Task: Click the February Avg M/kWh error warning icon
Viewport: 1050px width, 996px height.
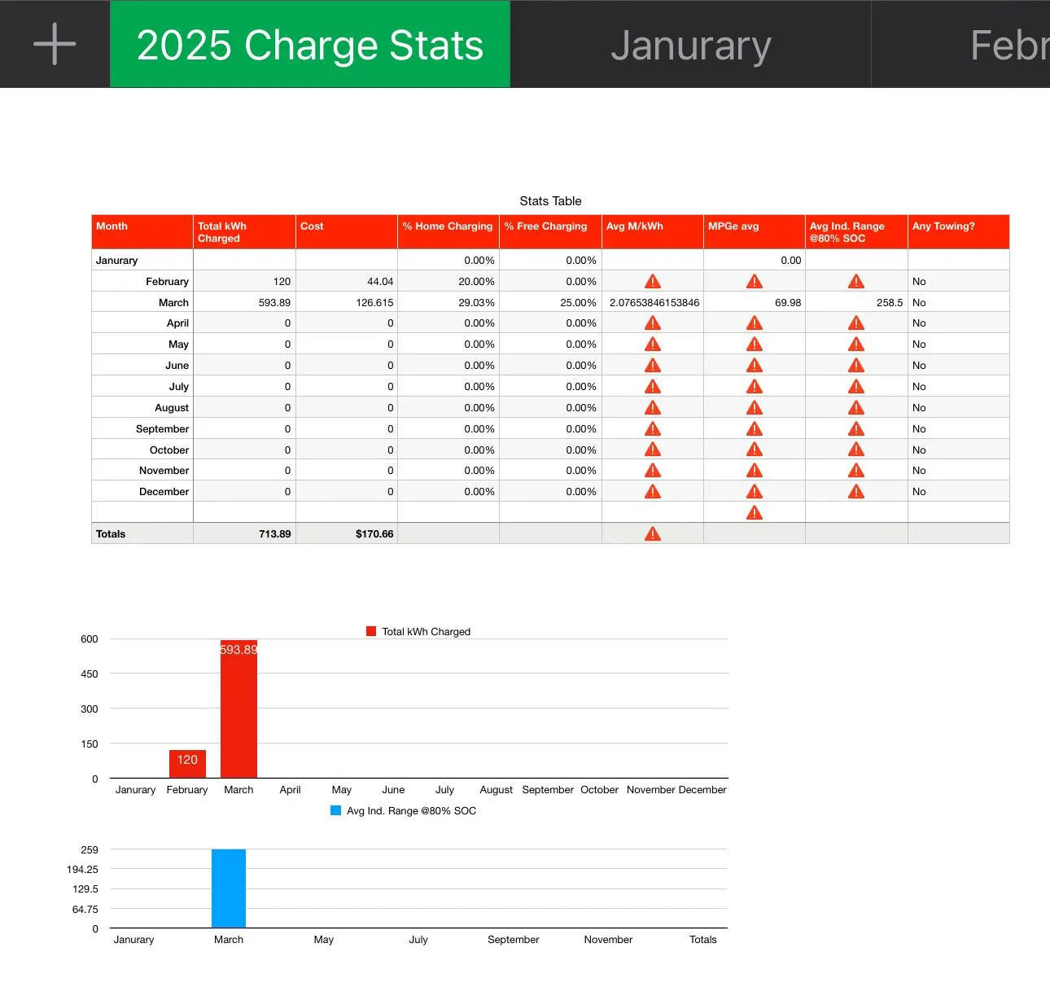Action: [x=653, y=282]
